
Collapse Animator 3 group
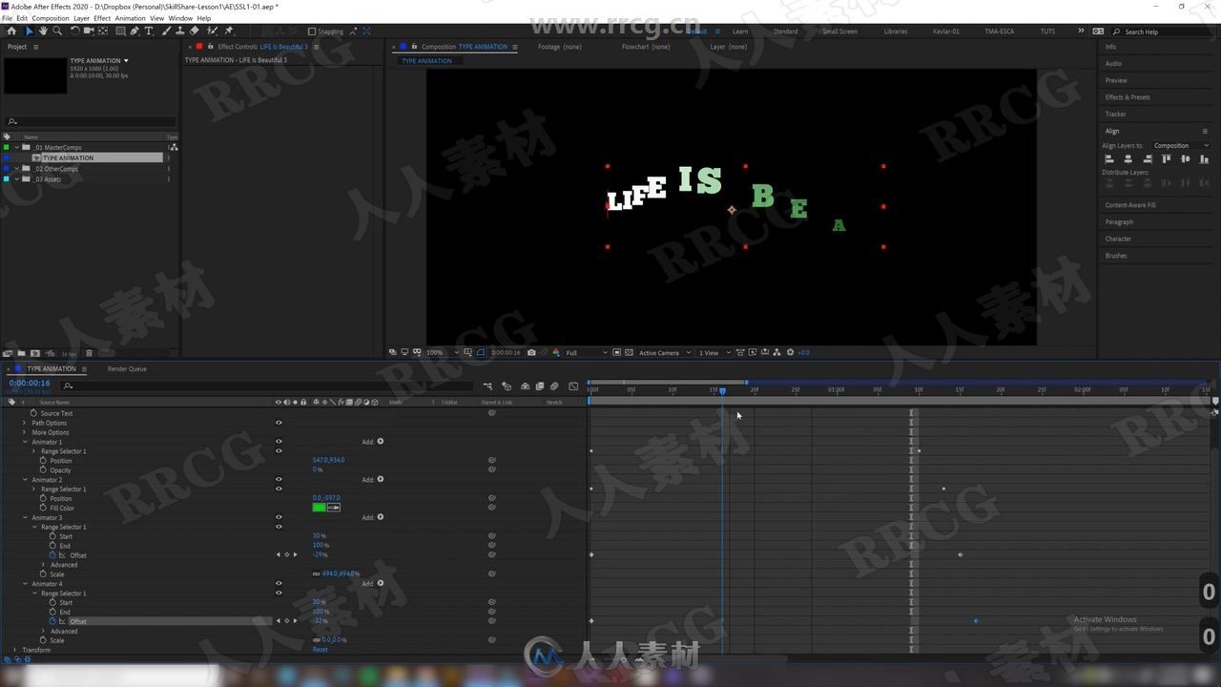[26, 517]
